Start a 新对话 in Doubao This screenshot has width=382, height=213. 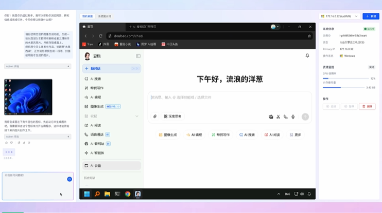tap(112, 68)
